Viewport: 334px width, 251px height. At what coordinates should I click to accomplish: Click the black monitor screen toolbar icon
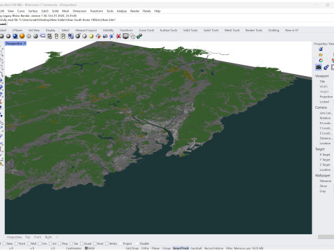point(125,36)
